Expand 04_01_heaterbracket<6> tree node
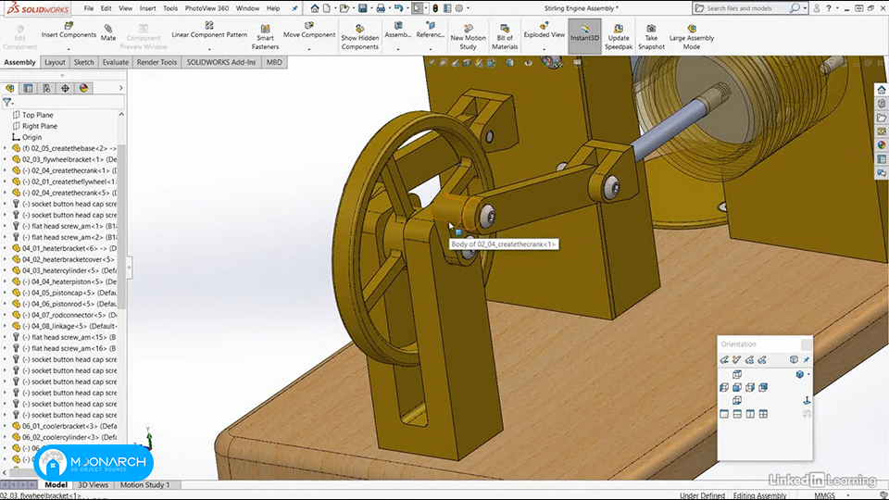 [6, 248]
